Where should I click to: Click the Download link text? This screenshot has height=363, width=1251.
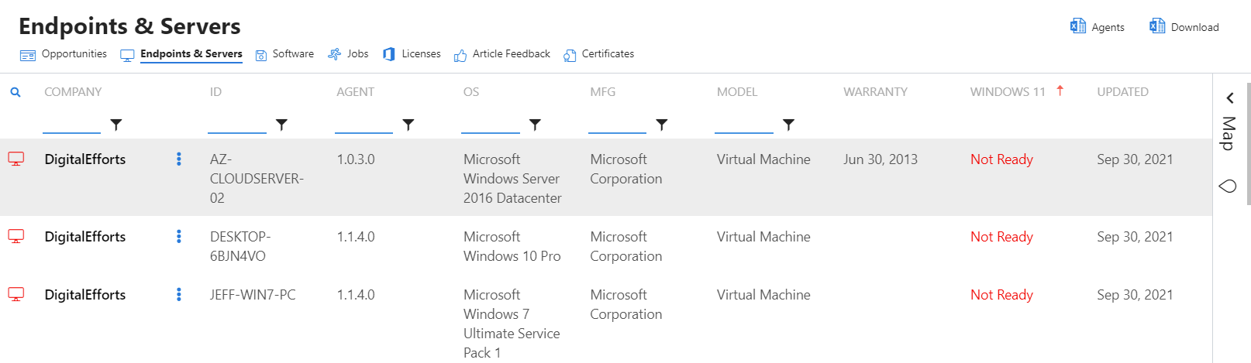(x=1194, y=27)
